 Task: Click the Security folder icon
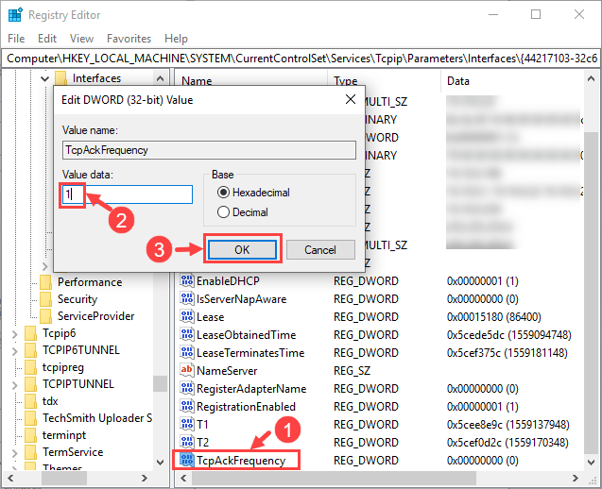tap(45, 298)
